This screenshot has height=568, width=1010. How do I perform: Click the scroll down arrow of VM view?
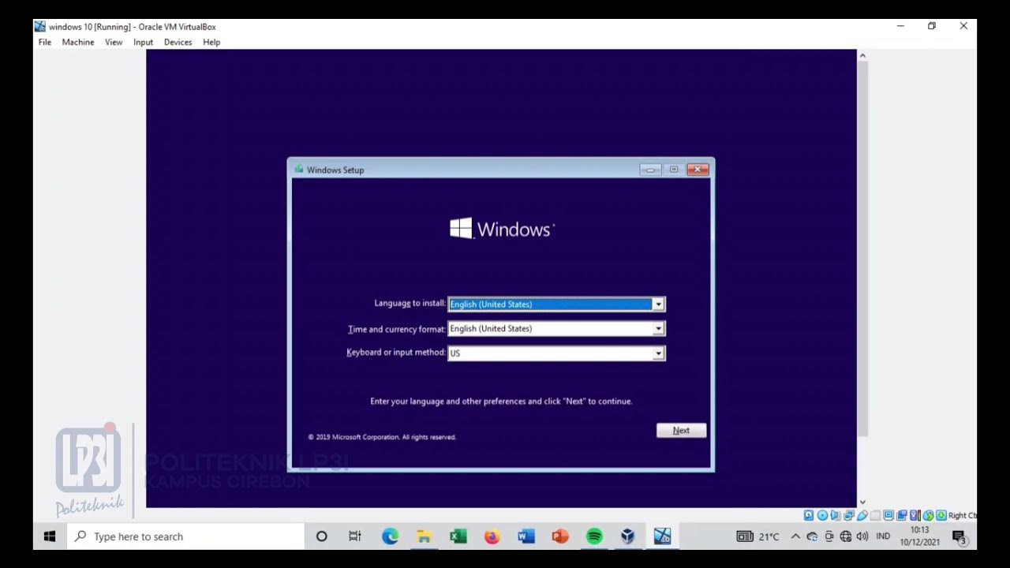tap(862, 502)
